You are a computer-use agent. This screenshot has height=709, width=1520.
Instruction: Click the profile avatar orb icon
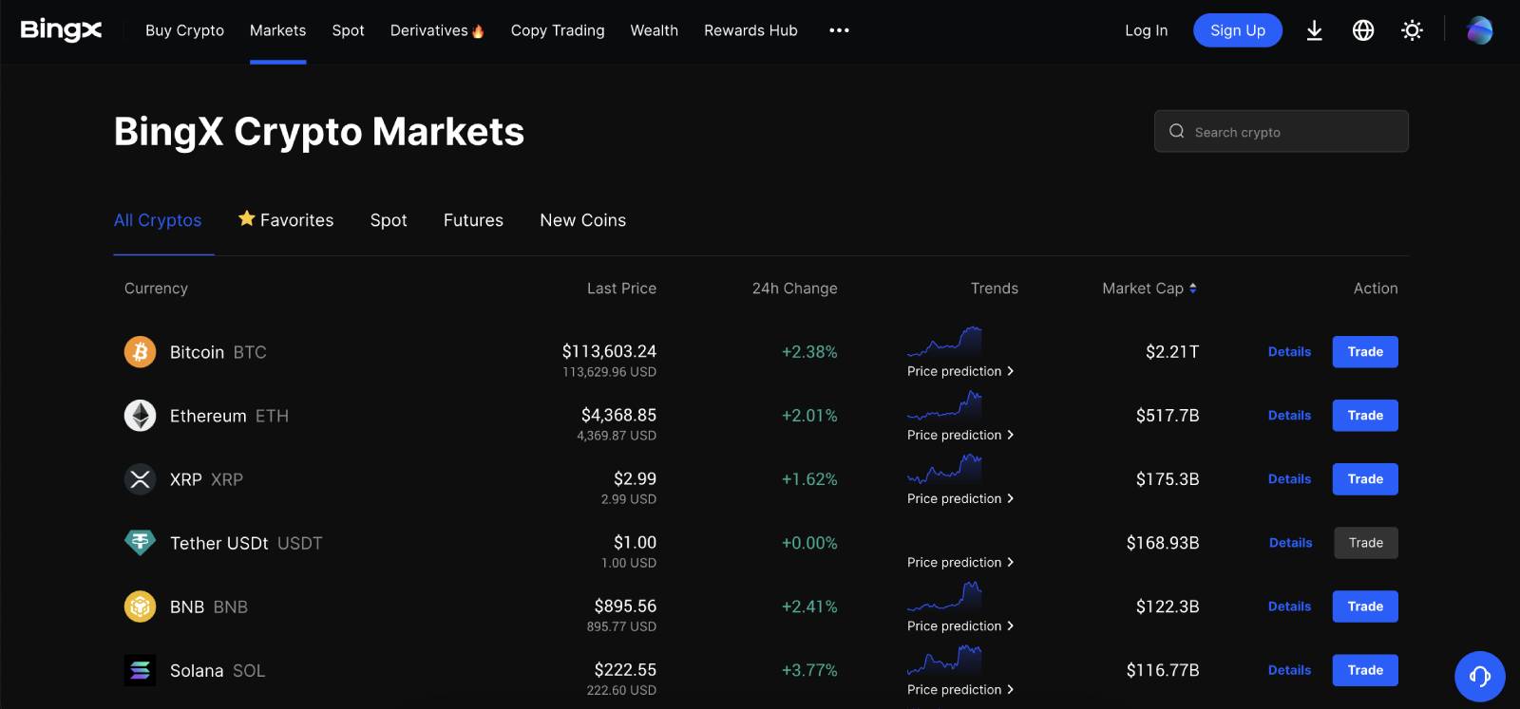click(x=1479, y=30)
